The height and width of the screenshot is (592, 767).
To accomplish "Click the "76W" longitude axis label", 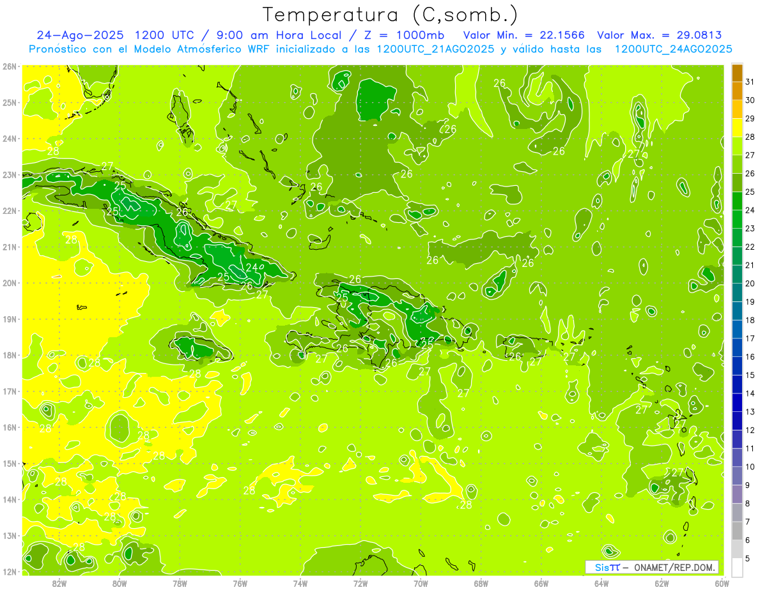I will tap(240, 583).
